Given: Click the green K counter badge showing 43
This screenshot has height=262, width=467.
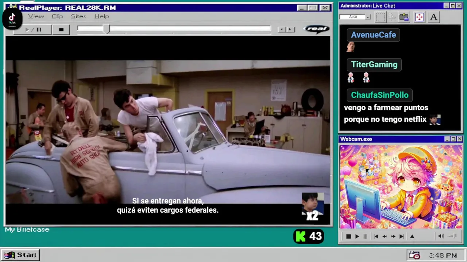Looking at the screenshot, I should [309, 237].
